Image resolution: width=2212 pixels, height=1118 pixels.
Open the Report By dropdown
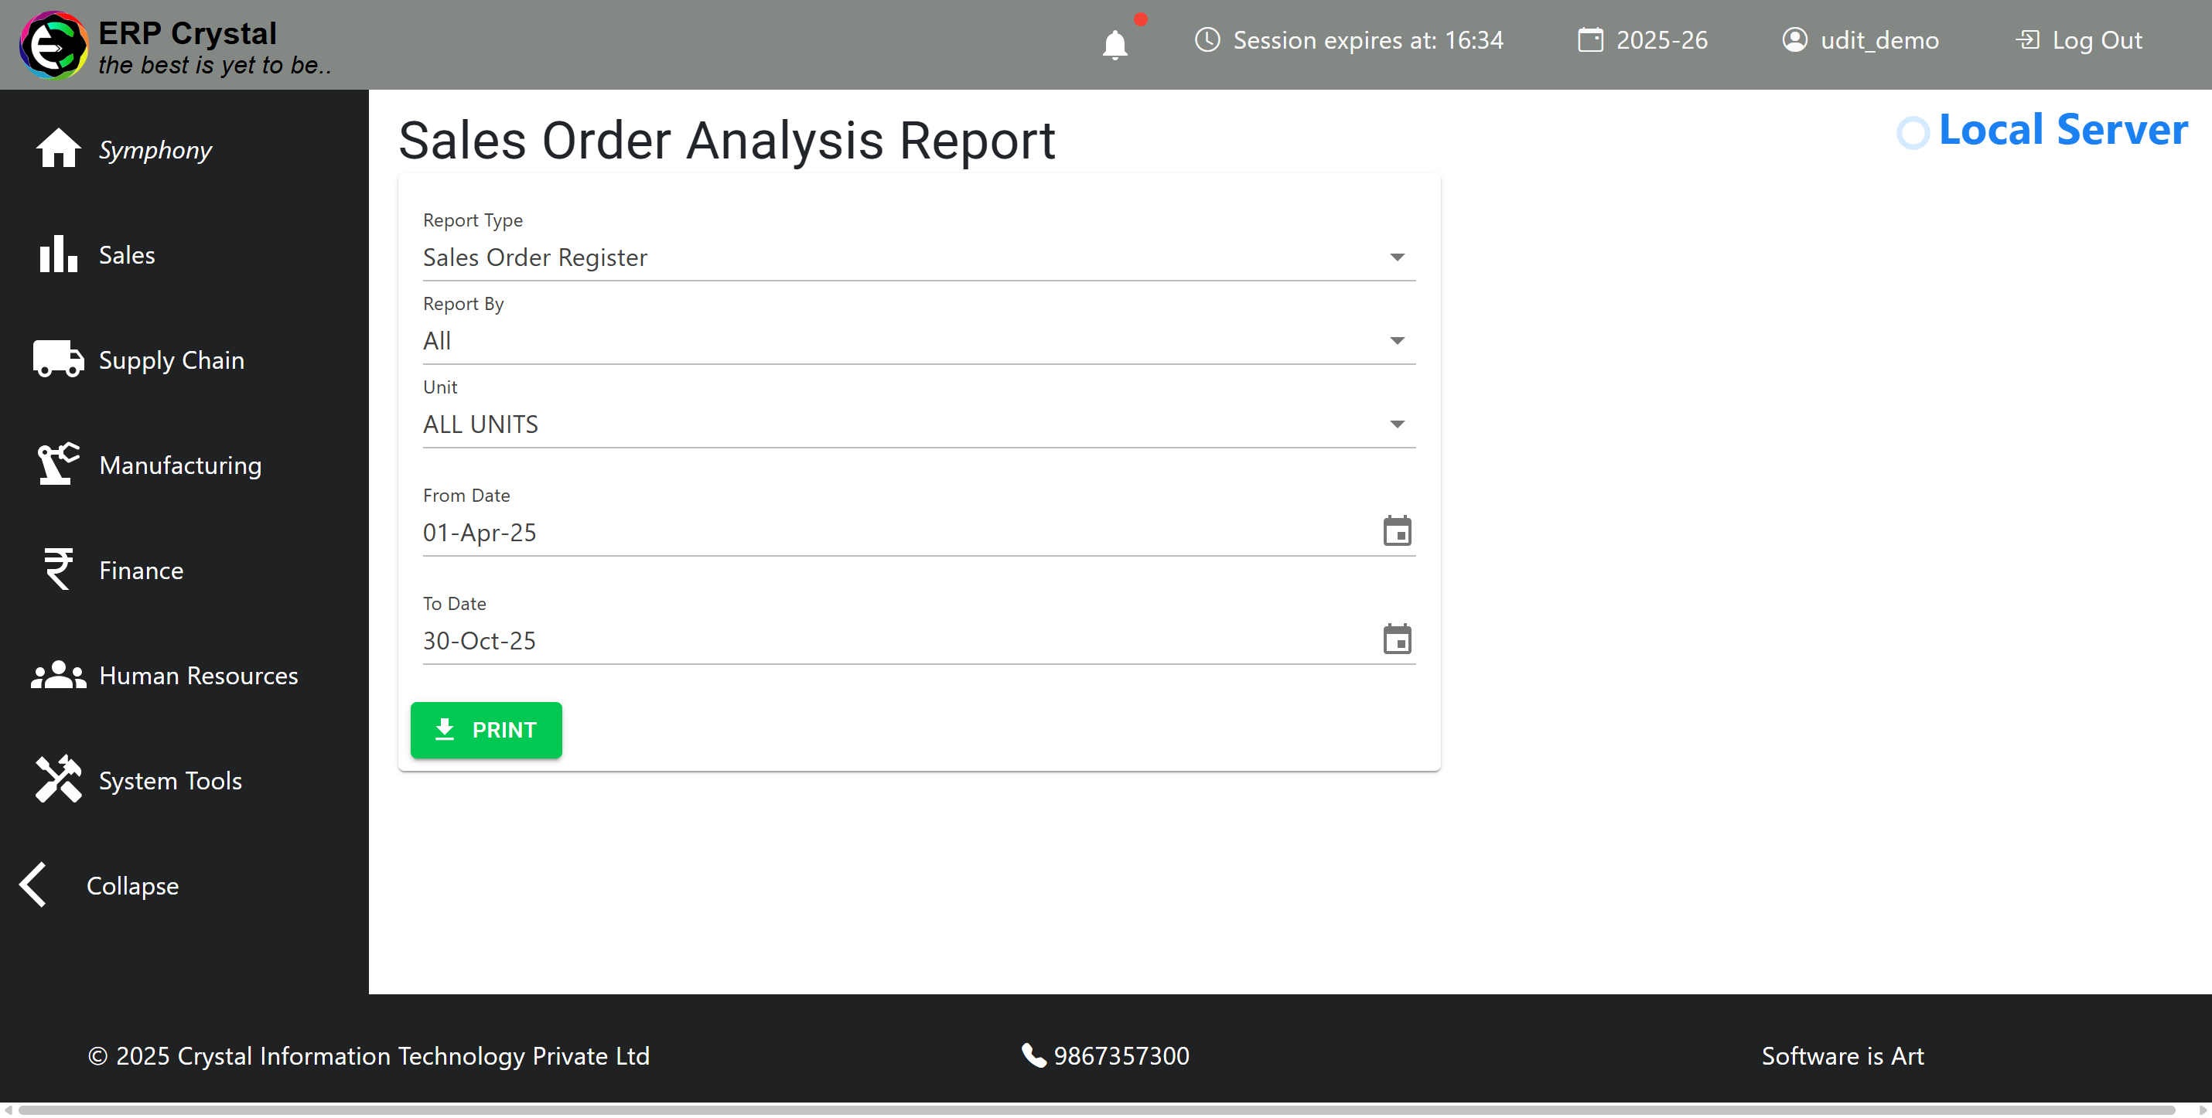[1396, 341]
